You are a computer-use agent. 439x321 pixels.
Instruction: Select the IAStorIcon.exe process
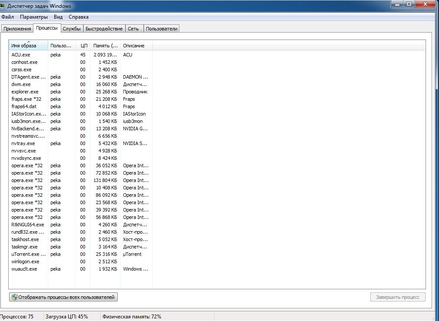coord(81,114)
